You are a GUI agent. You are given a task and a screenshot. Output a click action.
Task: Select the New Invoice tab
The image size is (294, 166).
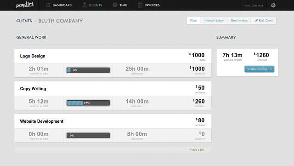(239, 20)
